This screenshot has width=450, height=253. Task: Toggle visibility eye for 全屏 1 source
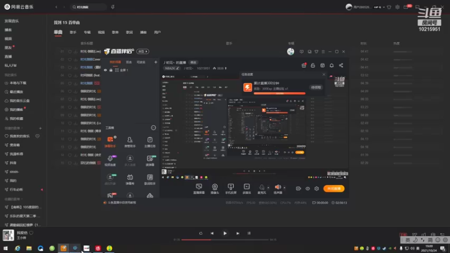click(x=105, y=70)
